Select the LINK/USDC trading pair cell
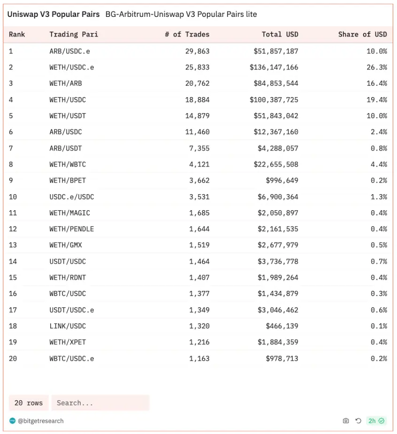397x434 pixels. pyautogui.click(x=68, y=326)
